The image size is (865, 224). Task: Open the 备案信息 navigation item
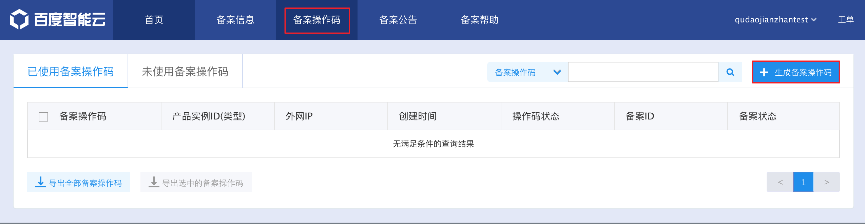click(x=235, y=20)
